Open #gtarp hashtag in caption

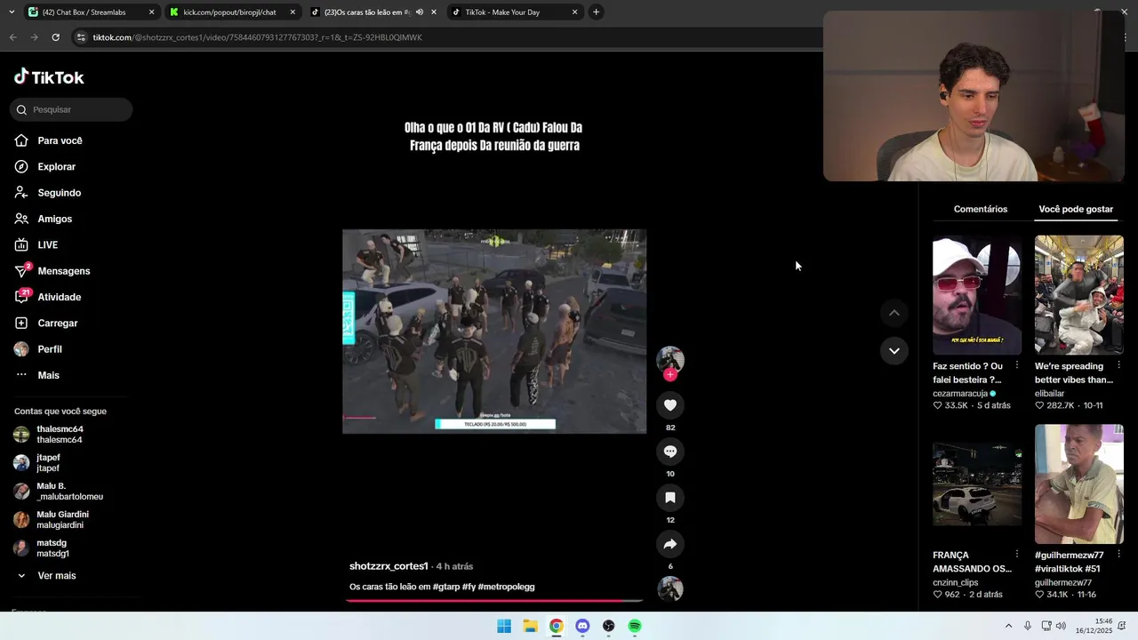pos(446,587)
